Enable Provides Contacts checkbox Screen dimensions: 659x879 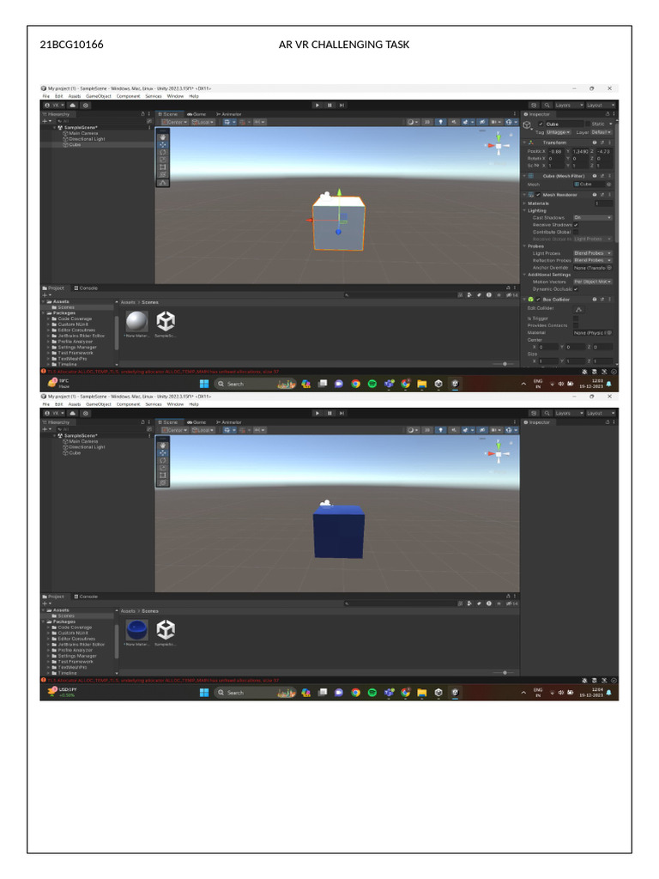pos(576,325)
